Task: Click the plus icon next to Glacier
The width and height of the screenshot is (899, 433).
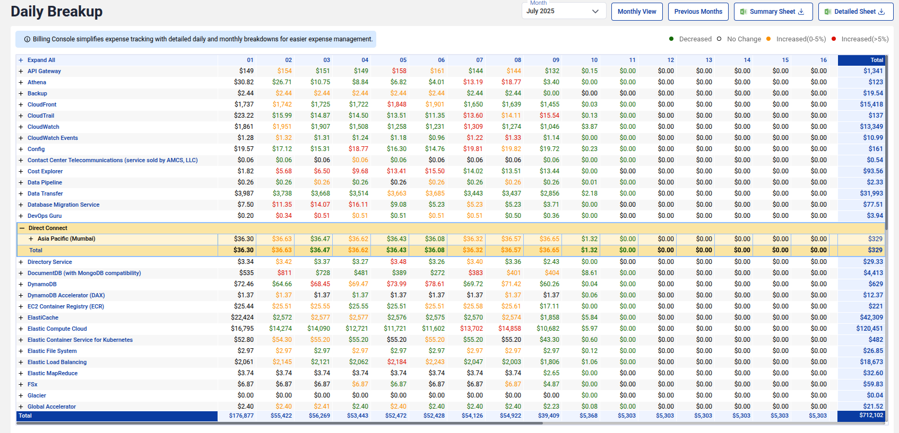Action: point(21,396)
